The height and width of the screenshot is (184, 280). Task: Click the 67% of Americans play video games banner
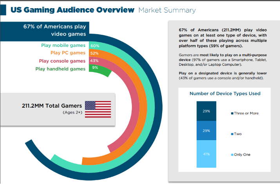[55, 31]
